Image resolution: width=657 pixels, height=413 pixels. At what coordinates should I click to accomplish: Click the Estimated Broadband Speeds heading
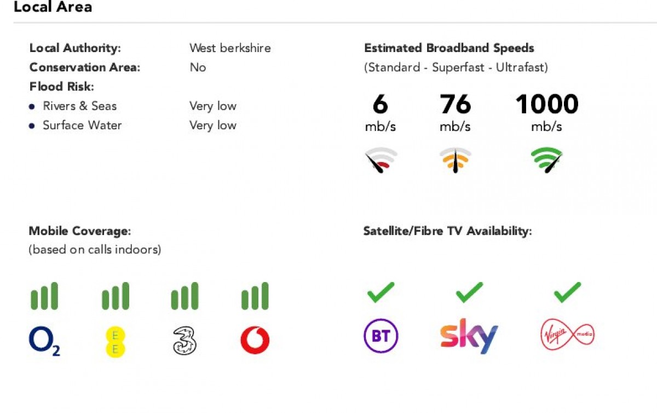pyautogui.click(x=449, y=48)
